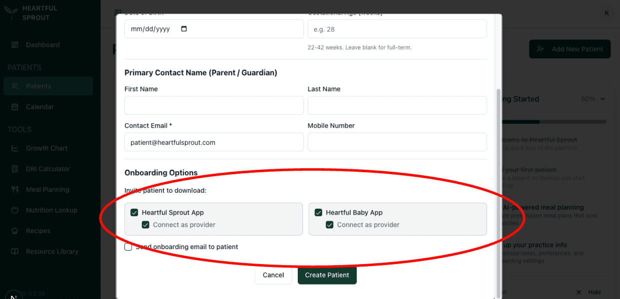Click the Invite patient to download text
This screenshot has width=620, height=299.
coord(165,191)
